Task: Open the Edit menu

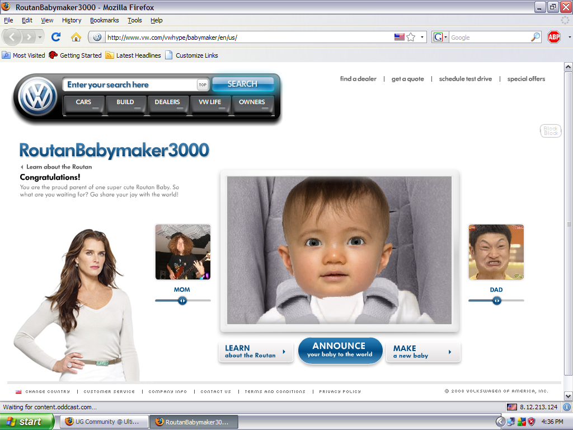Action: (x=27, y=20)
